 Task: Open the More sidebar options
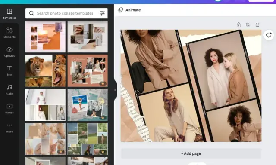click(9, 128)
